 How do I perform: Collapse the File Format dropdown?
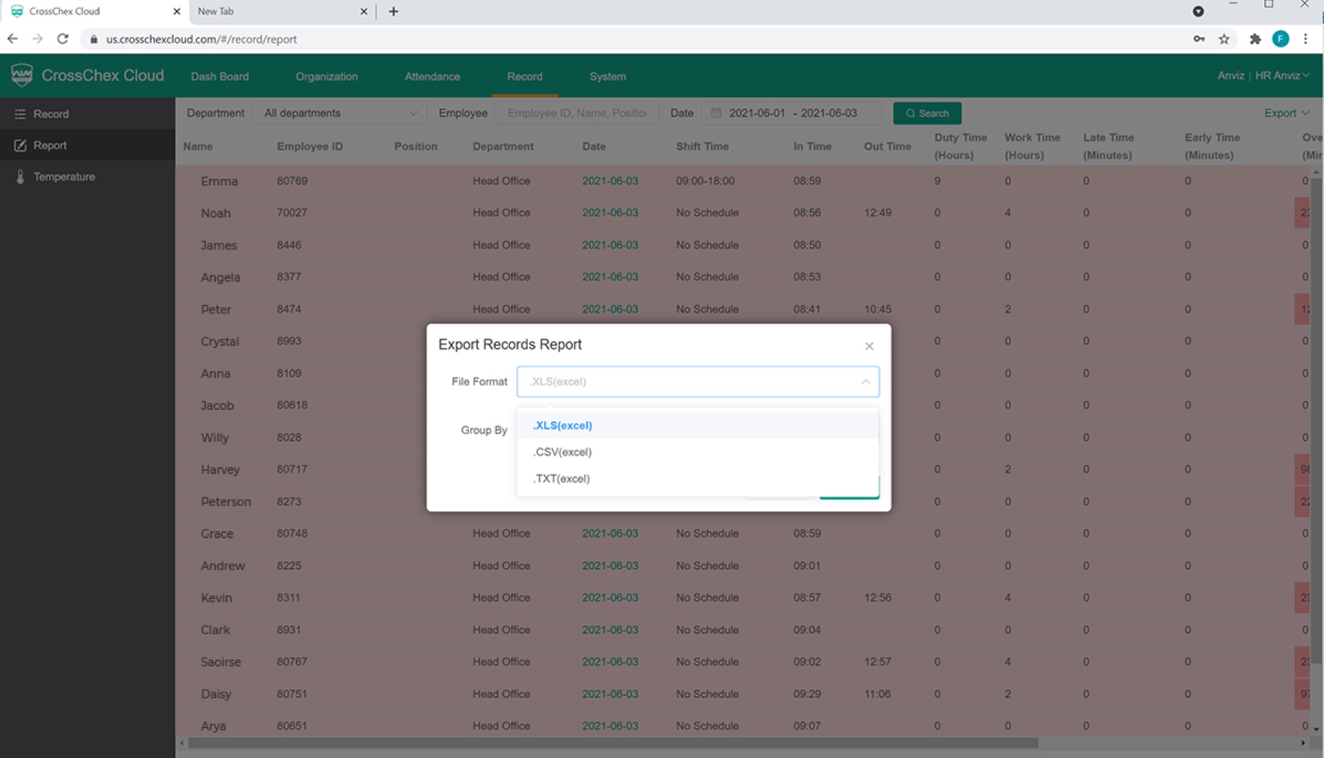pos(865,382)
